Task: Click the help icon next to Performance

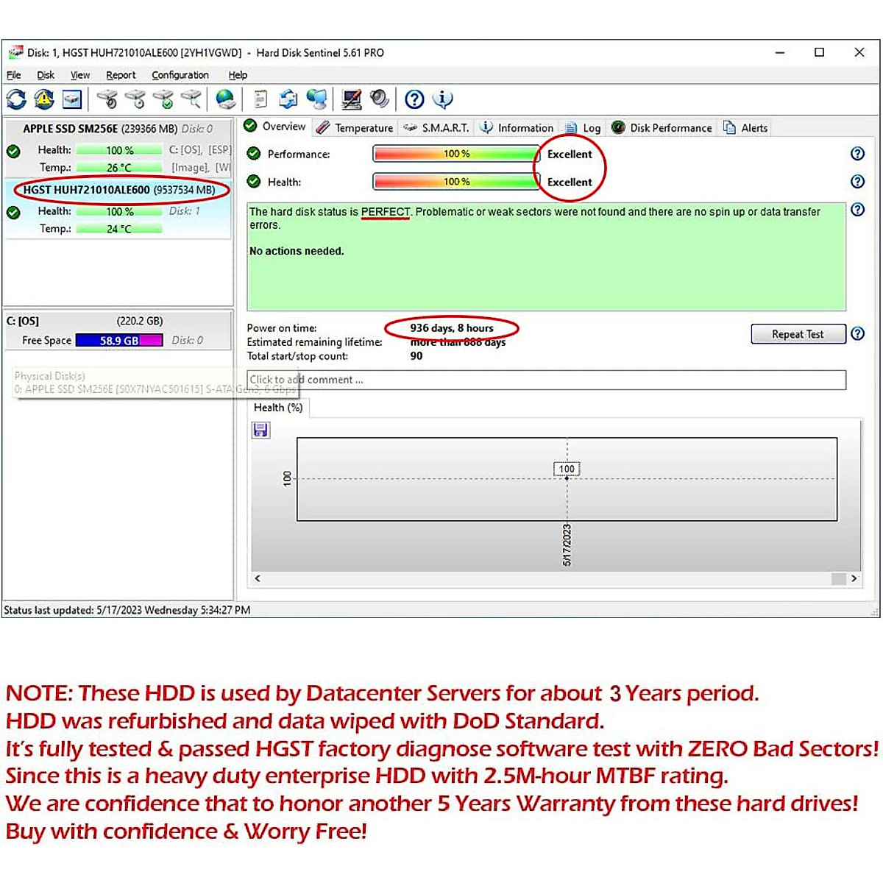Action: [857, 154]
